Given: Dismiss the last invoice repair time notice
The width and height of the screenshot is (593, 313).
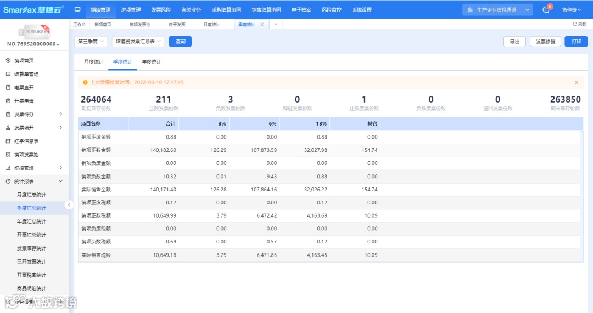Looking at the screenshot, I should 577,82.
